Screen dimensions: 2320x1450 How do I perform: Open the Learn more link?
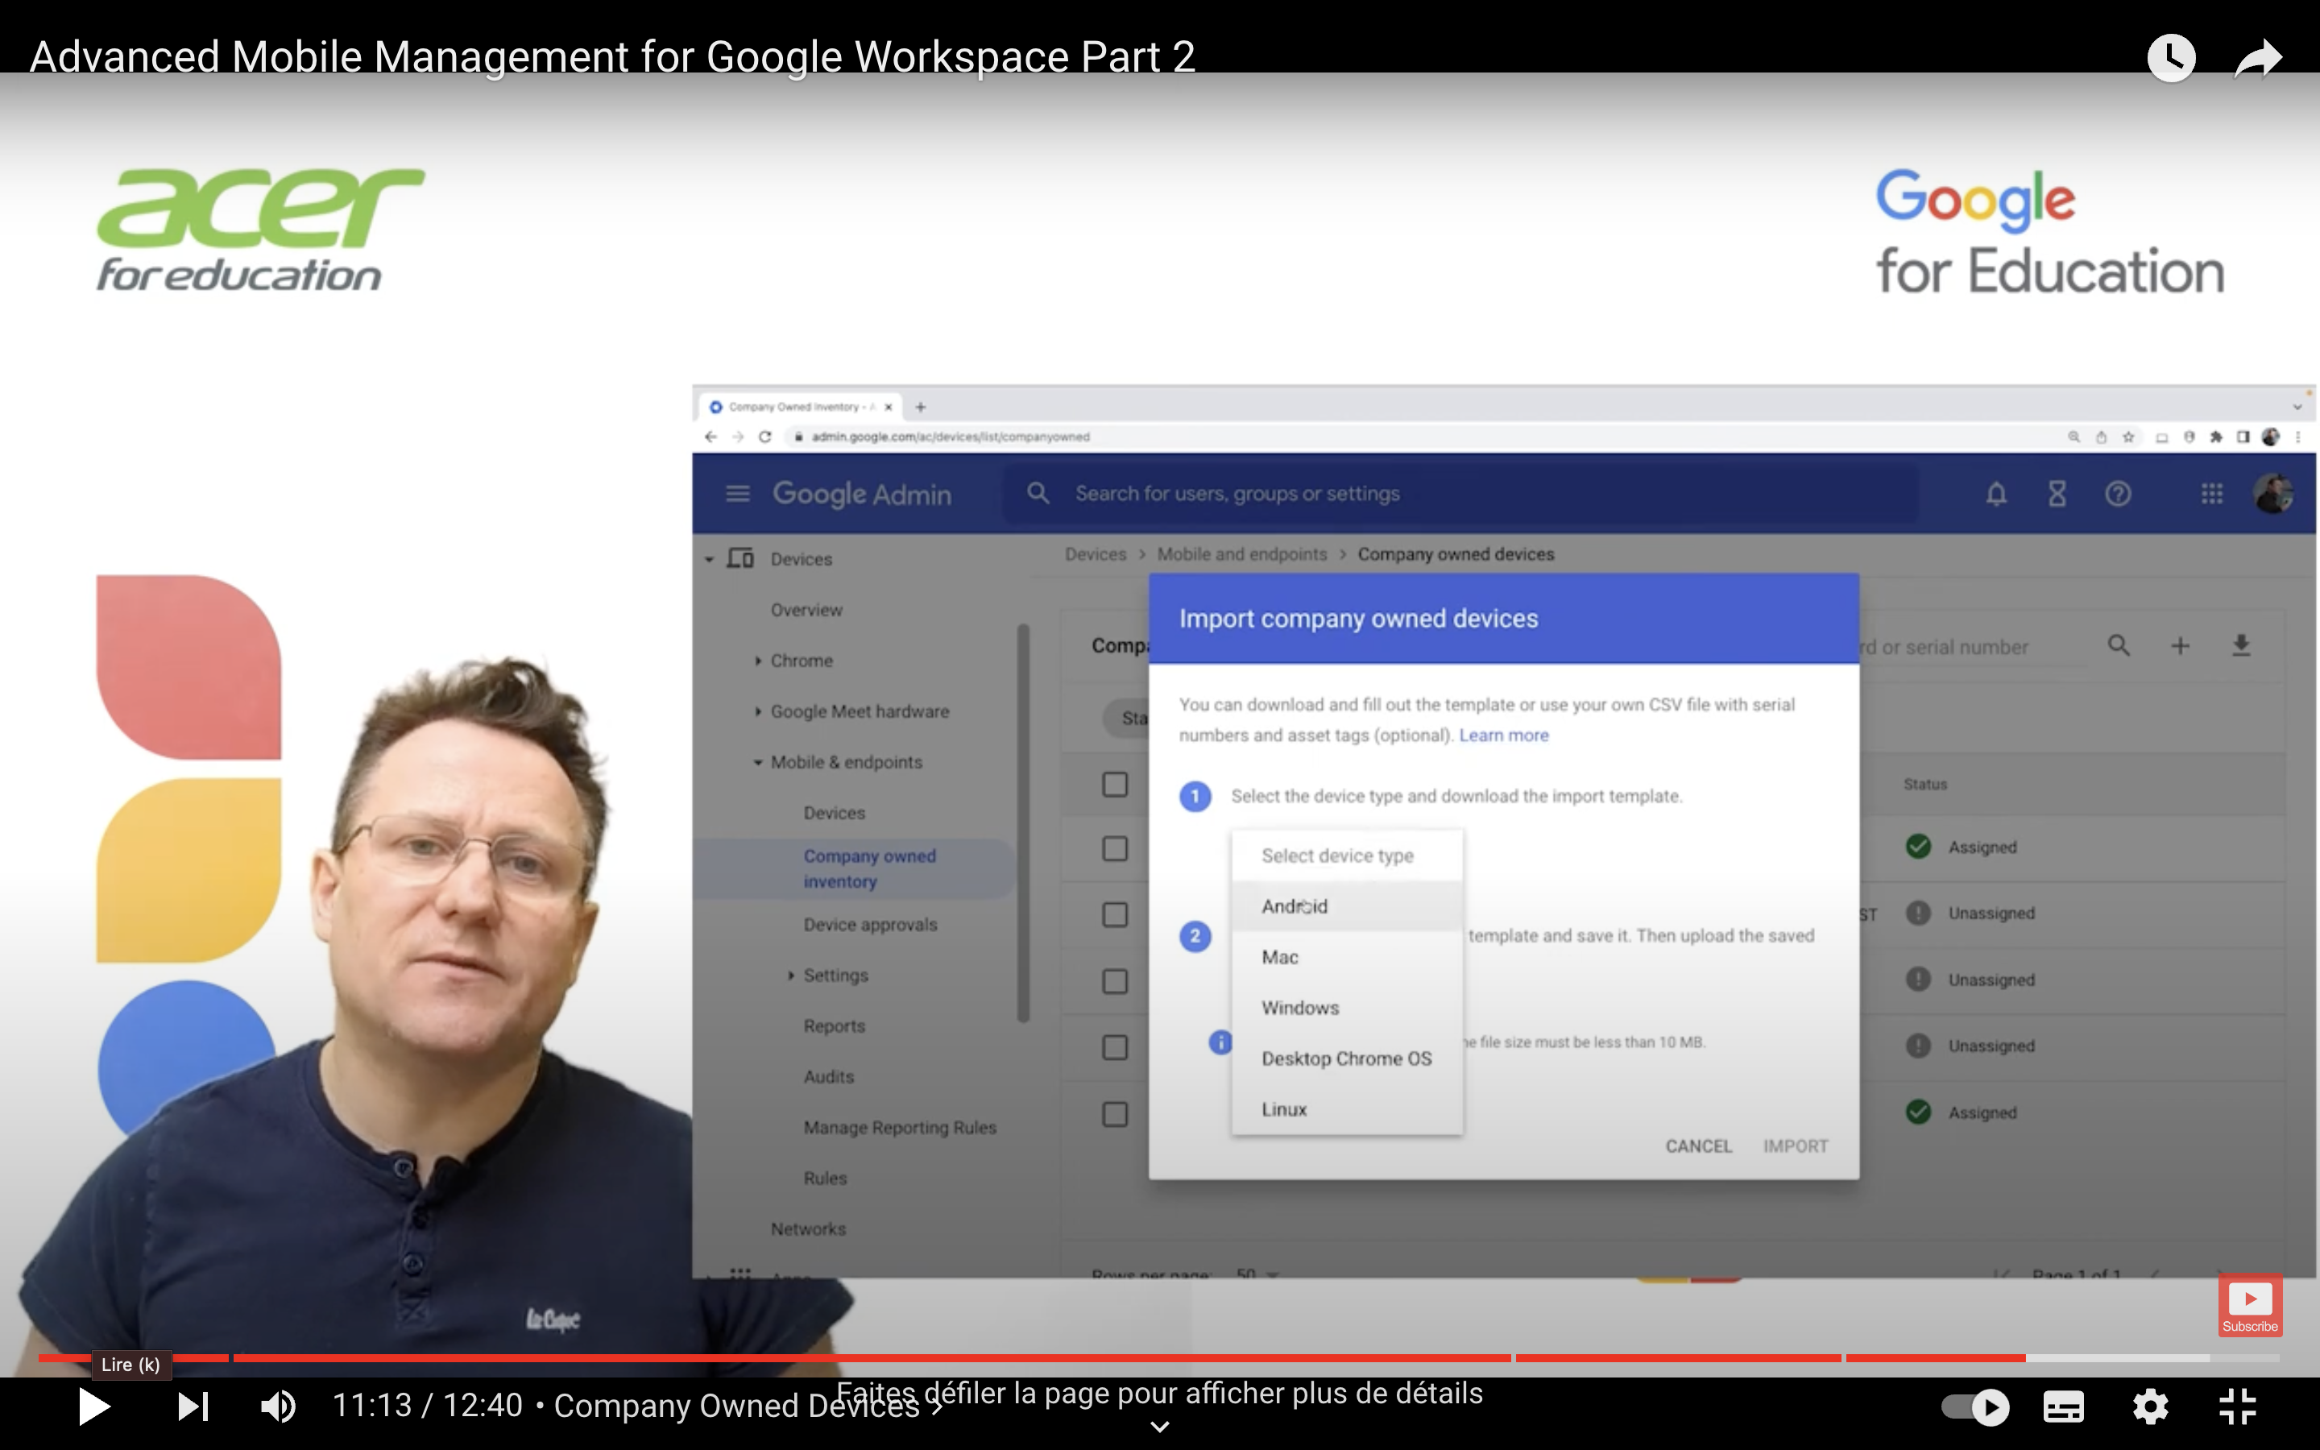(x=1503, y=735)
